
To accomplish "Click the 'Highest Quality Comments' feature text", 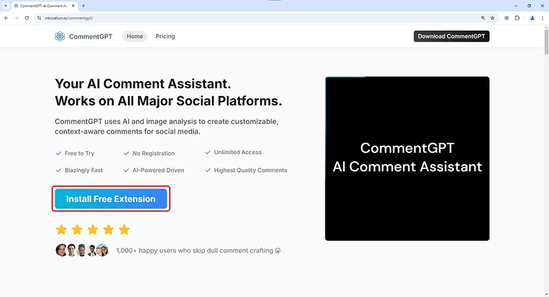I will pyautogui.click(x=250, y=170).
